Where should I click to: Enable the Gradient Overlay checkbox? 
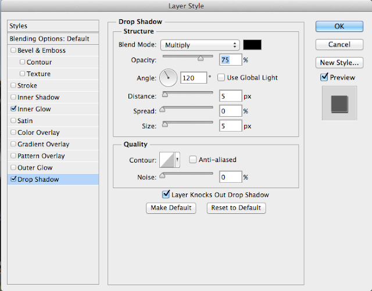13,144
